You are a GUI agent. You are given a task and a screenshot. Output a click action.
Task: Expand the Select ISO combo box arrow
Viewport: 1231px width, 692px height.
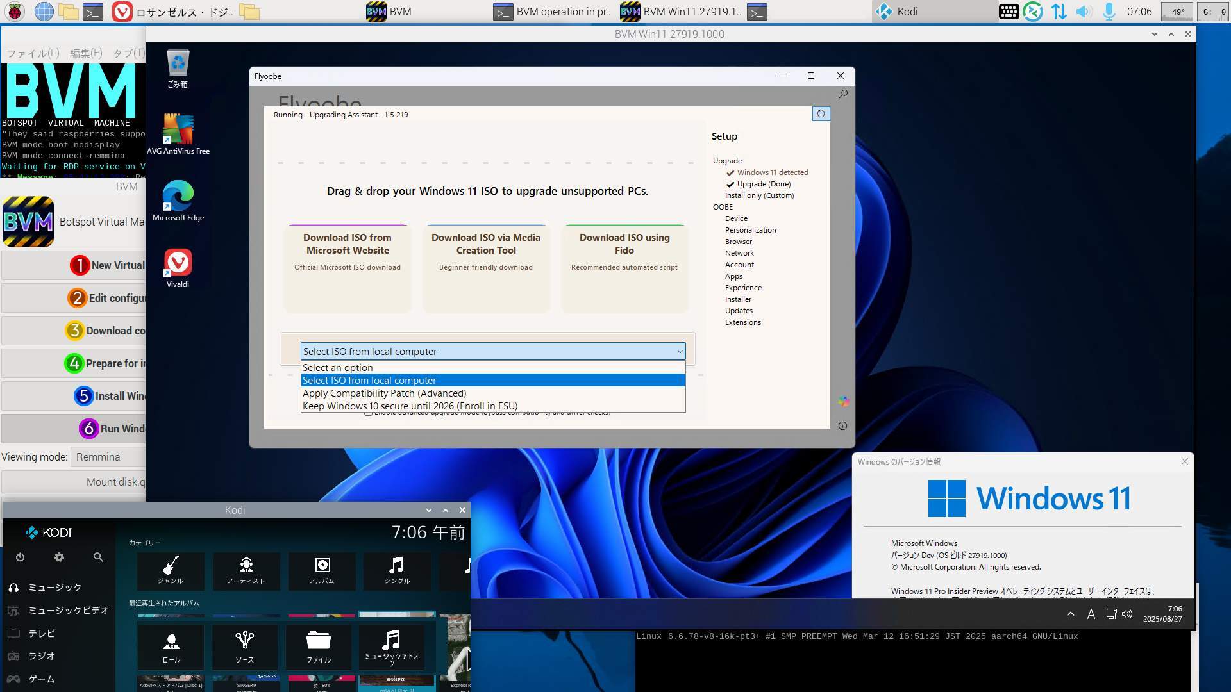point(680,352)
